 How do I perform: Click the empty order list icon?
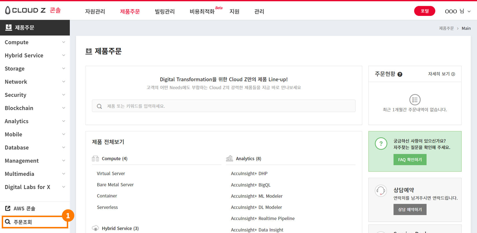[x=415, y=100]
